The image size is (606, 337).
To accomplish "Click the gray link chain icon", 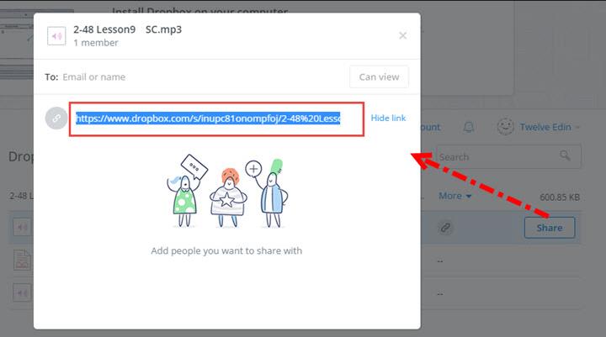I will tap(56, 118).
